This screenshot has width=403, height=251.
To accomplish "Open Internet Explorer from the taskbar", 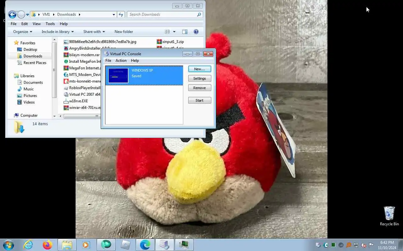I will [x=28, y=244].
